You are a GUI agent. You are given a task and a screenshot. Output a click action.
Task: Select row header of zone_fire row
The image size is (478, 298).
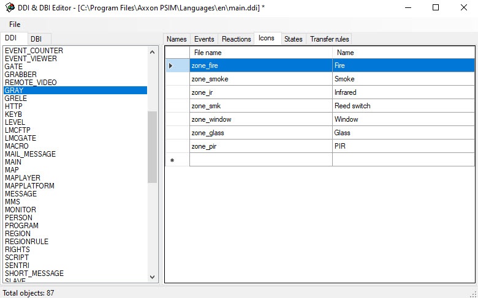click(178, 65)
